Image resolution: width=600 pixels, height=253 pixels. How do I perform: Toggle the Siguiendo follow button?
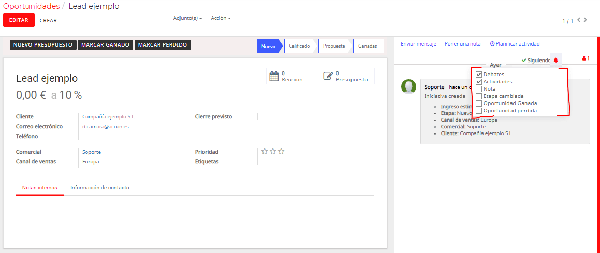(536, 60)
